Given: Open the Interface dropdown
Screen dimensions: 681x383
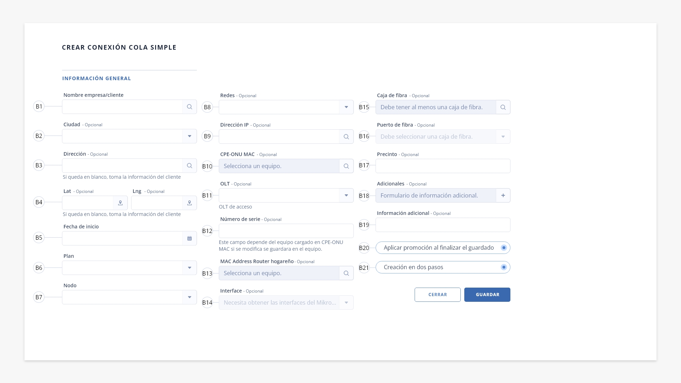Looking at the screenshot, I should [x=286, y=302].
